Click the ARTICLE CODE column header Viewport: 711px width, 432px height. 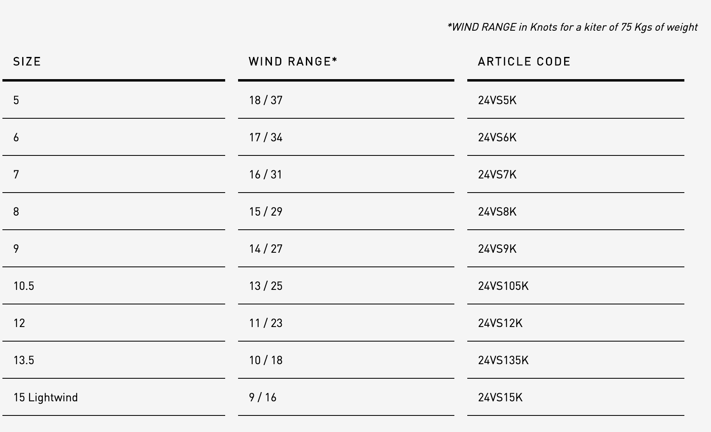coord(524,62)
